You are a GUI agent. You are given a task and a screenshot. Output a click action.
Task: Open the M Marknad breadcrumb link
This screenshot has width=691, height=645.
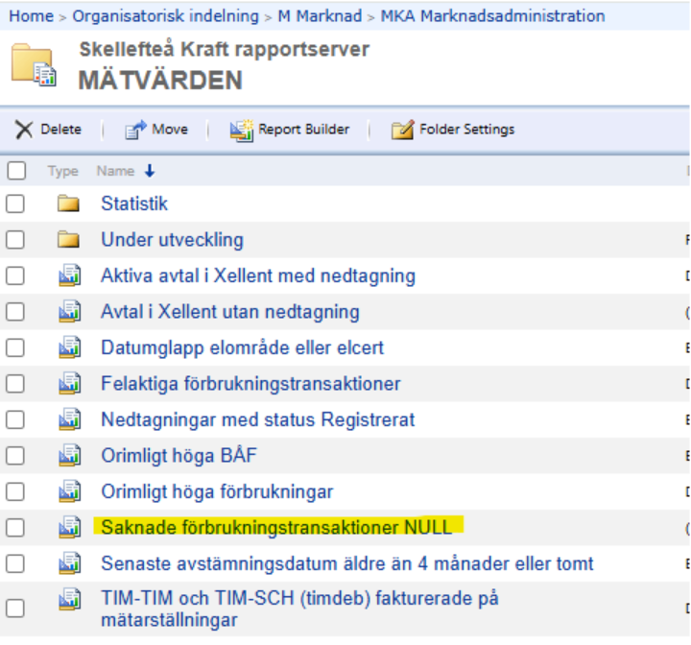[x=319, y=16]
